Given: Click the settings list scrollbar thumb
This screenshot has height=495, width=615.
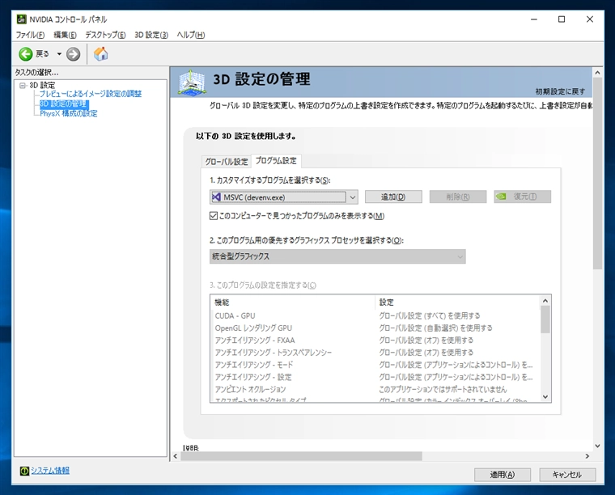Looking at the screenshot, I should coord(545,319).
